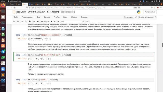Screen dimensions: 163x92
Task: Close the active browser tab
Action: point(26,4)
